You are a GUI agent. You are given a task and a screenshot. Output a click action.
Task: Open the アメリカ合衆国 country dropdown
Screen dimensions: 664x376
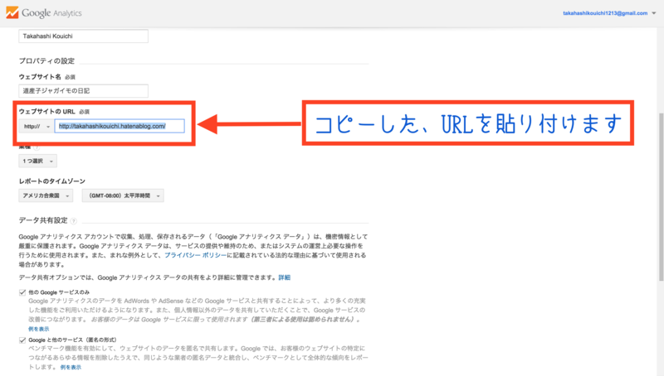46,195
